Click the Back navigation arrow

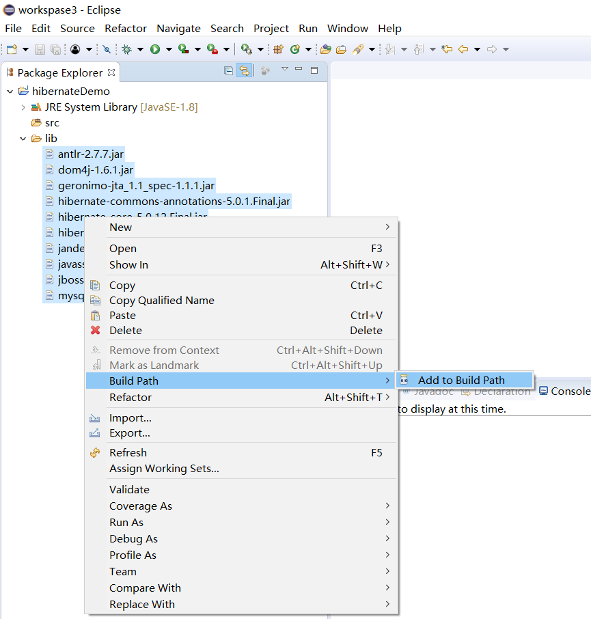click(x=463, y=49)
